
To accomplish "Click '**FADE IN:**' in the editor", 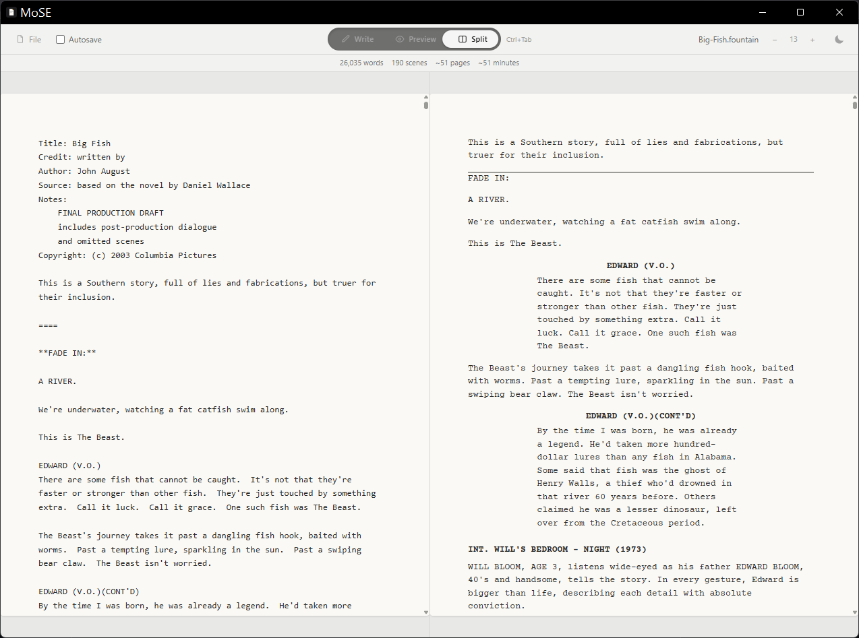I will (67, 353).
